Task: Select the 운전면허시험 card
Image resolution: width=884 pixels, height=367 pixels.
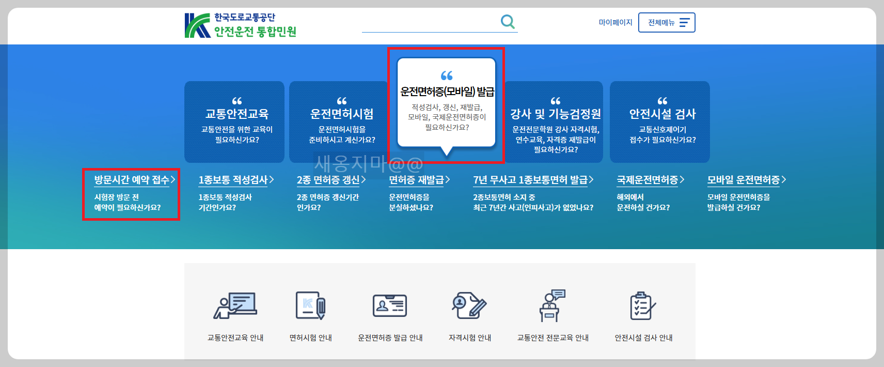Action: [x=339, y=122]
